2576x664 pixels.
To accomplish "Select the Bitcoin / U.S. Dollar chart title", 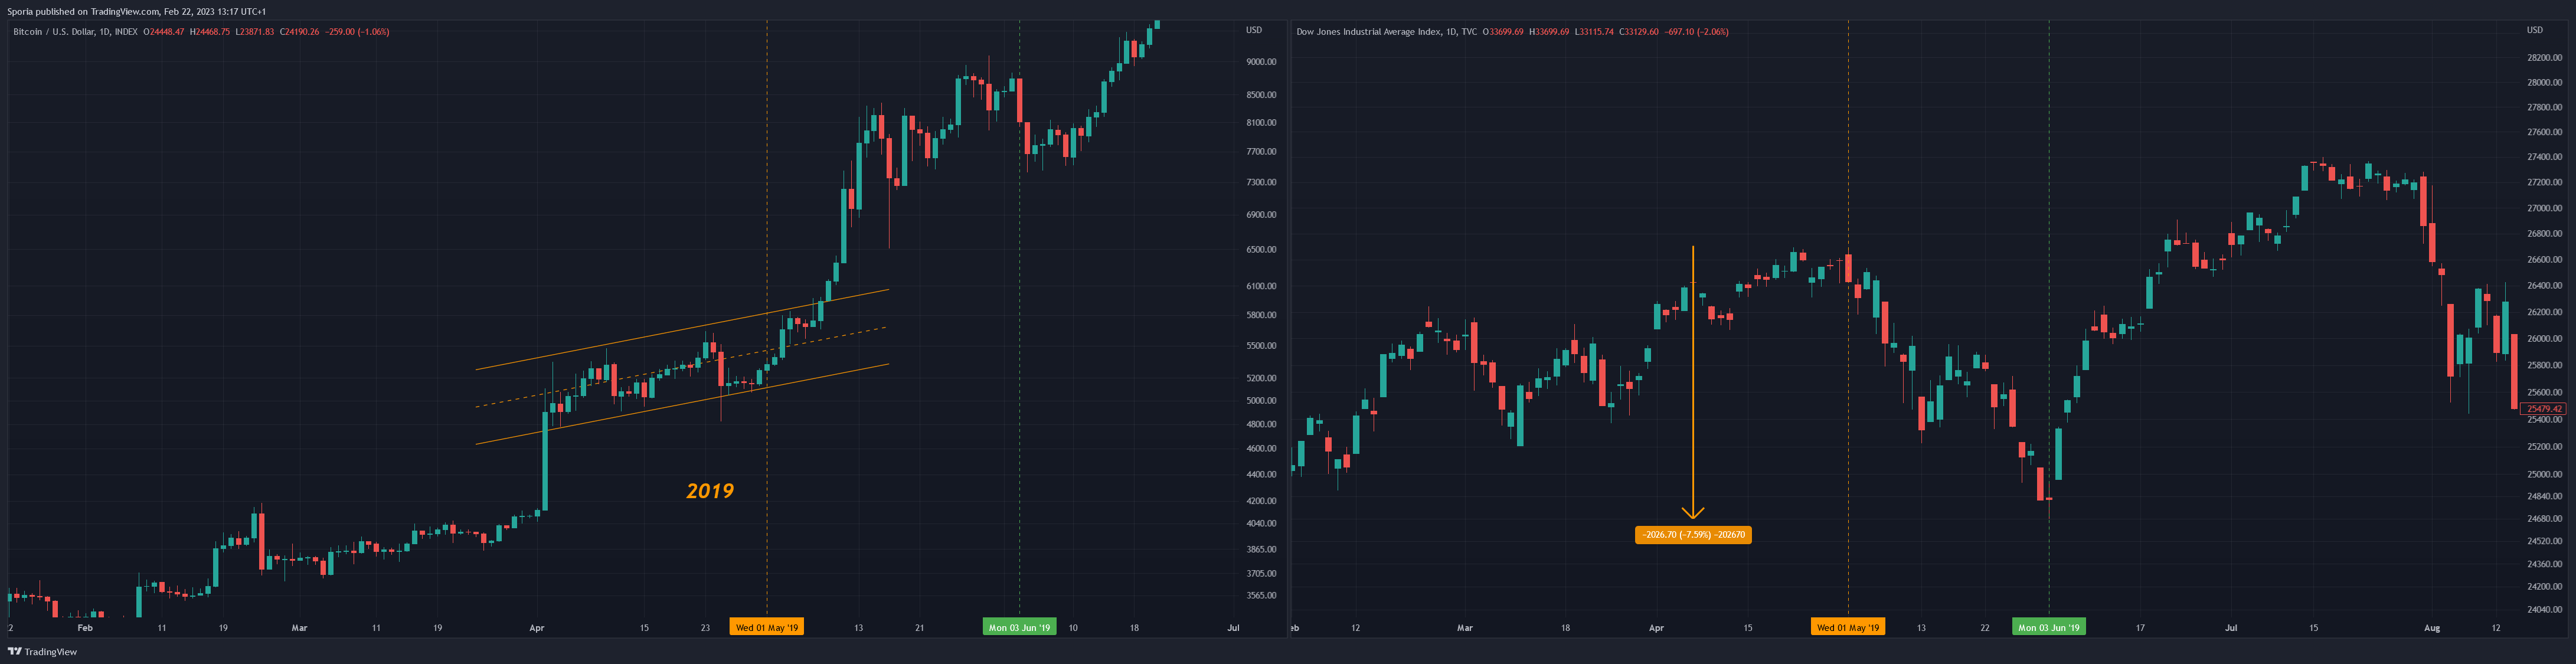I will point(75,32).
